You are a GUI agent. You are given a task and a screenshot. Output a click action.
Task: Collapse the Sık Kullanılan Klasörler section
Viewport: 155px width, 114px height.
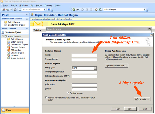[27, 19]
